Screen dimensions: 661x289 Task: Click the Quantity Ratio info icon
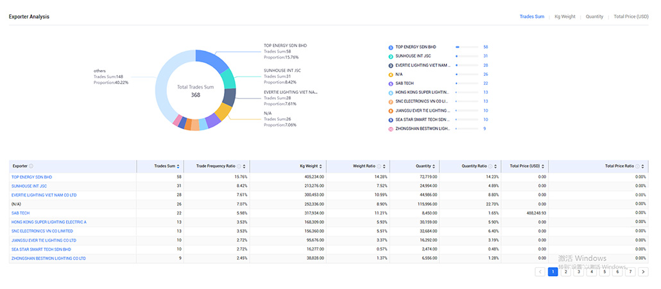(x=490, y=166)
